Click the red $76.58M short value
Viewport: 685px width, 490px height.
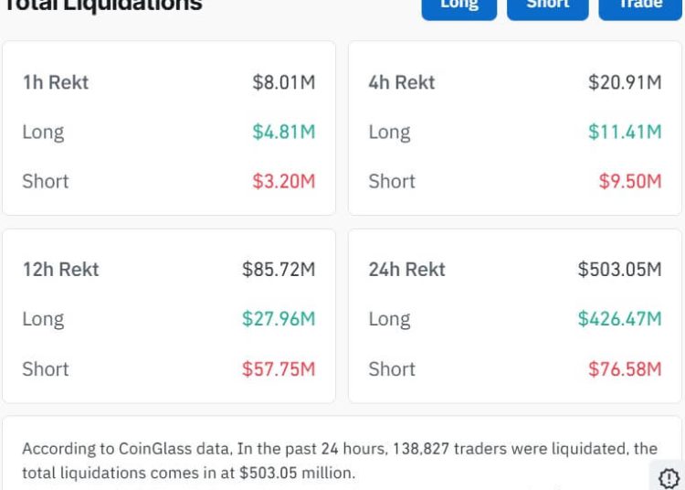click(625, 368)
